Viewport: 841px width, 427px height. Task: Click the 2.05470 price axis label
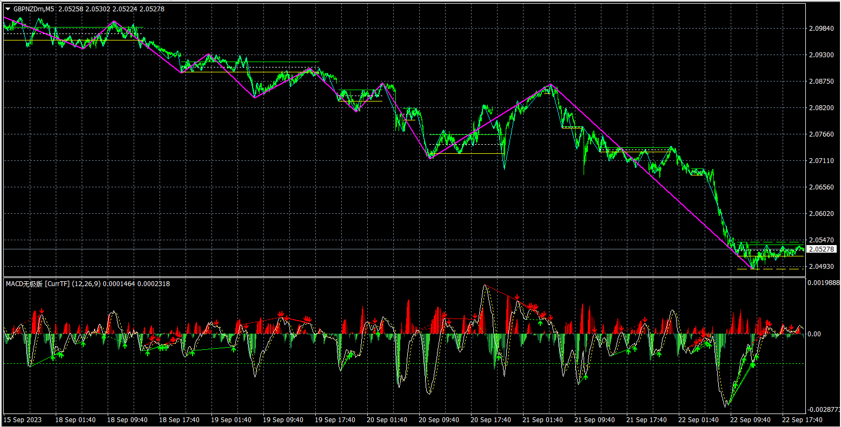822,240
